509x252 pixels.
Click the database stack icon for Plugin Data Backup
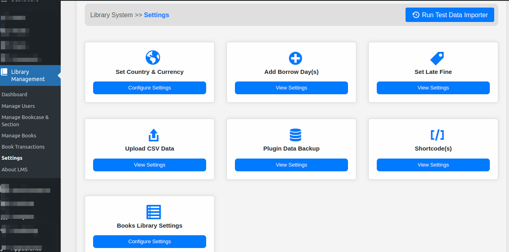(295, 135)
